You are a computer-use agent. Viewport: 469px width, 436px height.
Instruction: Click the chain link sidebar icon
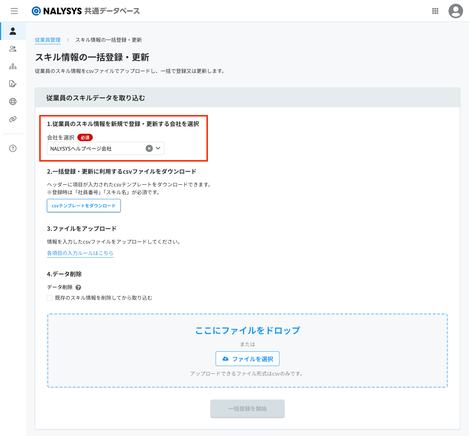click(x=13, y=119)
